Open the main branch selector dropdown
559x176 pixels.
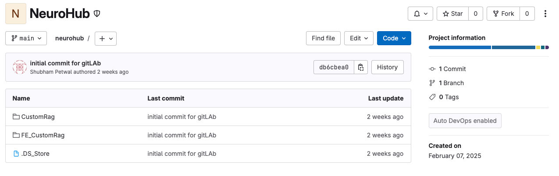tap(26, 38)
